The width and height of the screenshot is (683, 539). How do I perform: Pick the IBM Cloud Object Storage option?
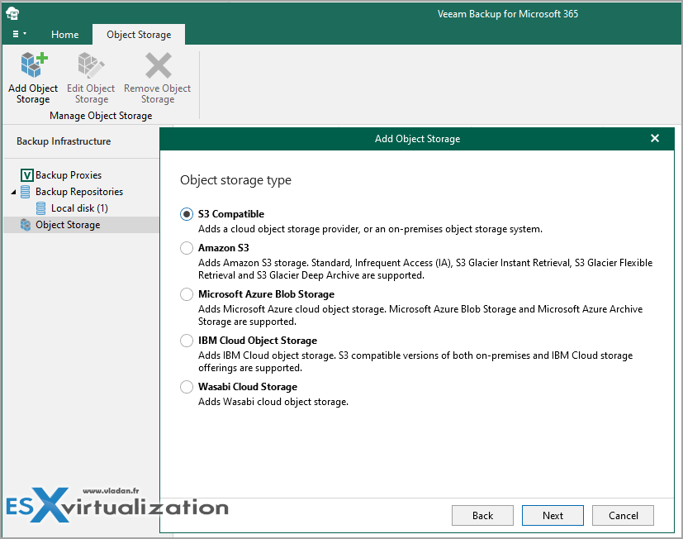tap(187, 341)
